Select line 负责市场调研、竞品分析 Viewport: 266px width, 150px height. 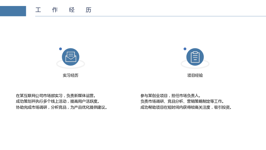click(x=182, y=101)
